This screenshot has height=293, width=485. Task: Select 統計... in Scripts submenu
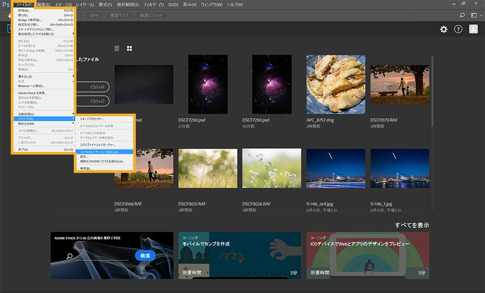(104, 157)
